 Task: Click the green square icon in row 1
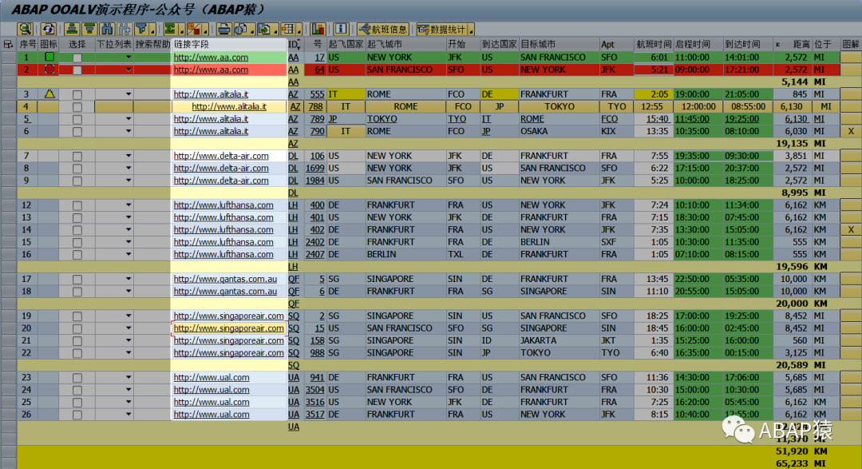point(49,57)
